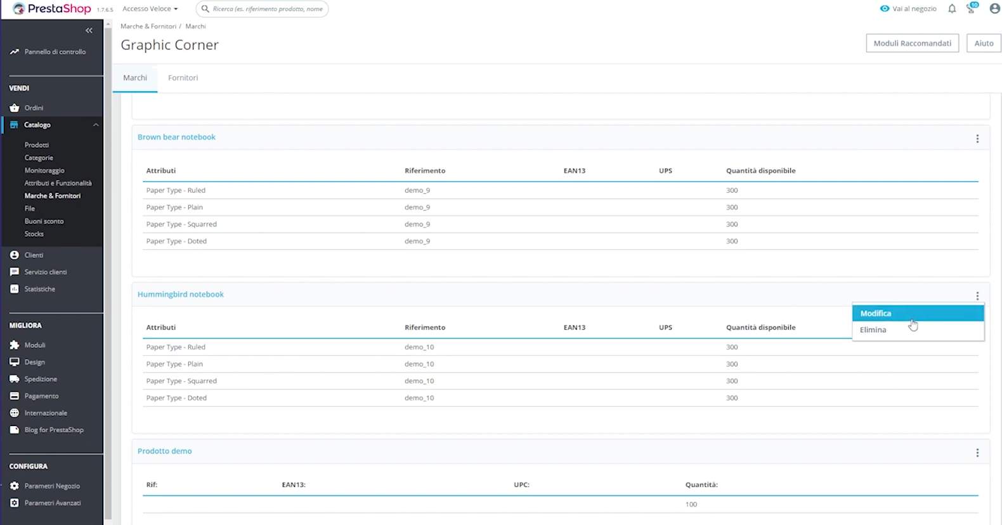Viewport: 1002px width, 525px height.
Task: Open Prodotto demo three-dot options menu
Action: [977, 453]
